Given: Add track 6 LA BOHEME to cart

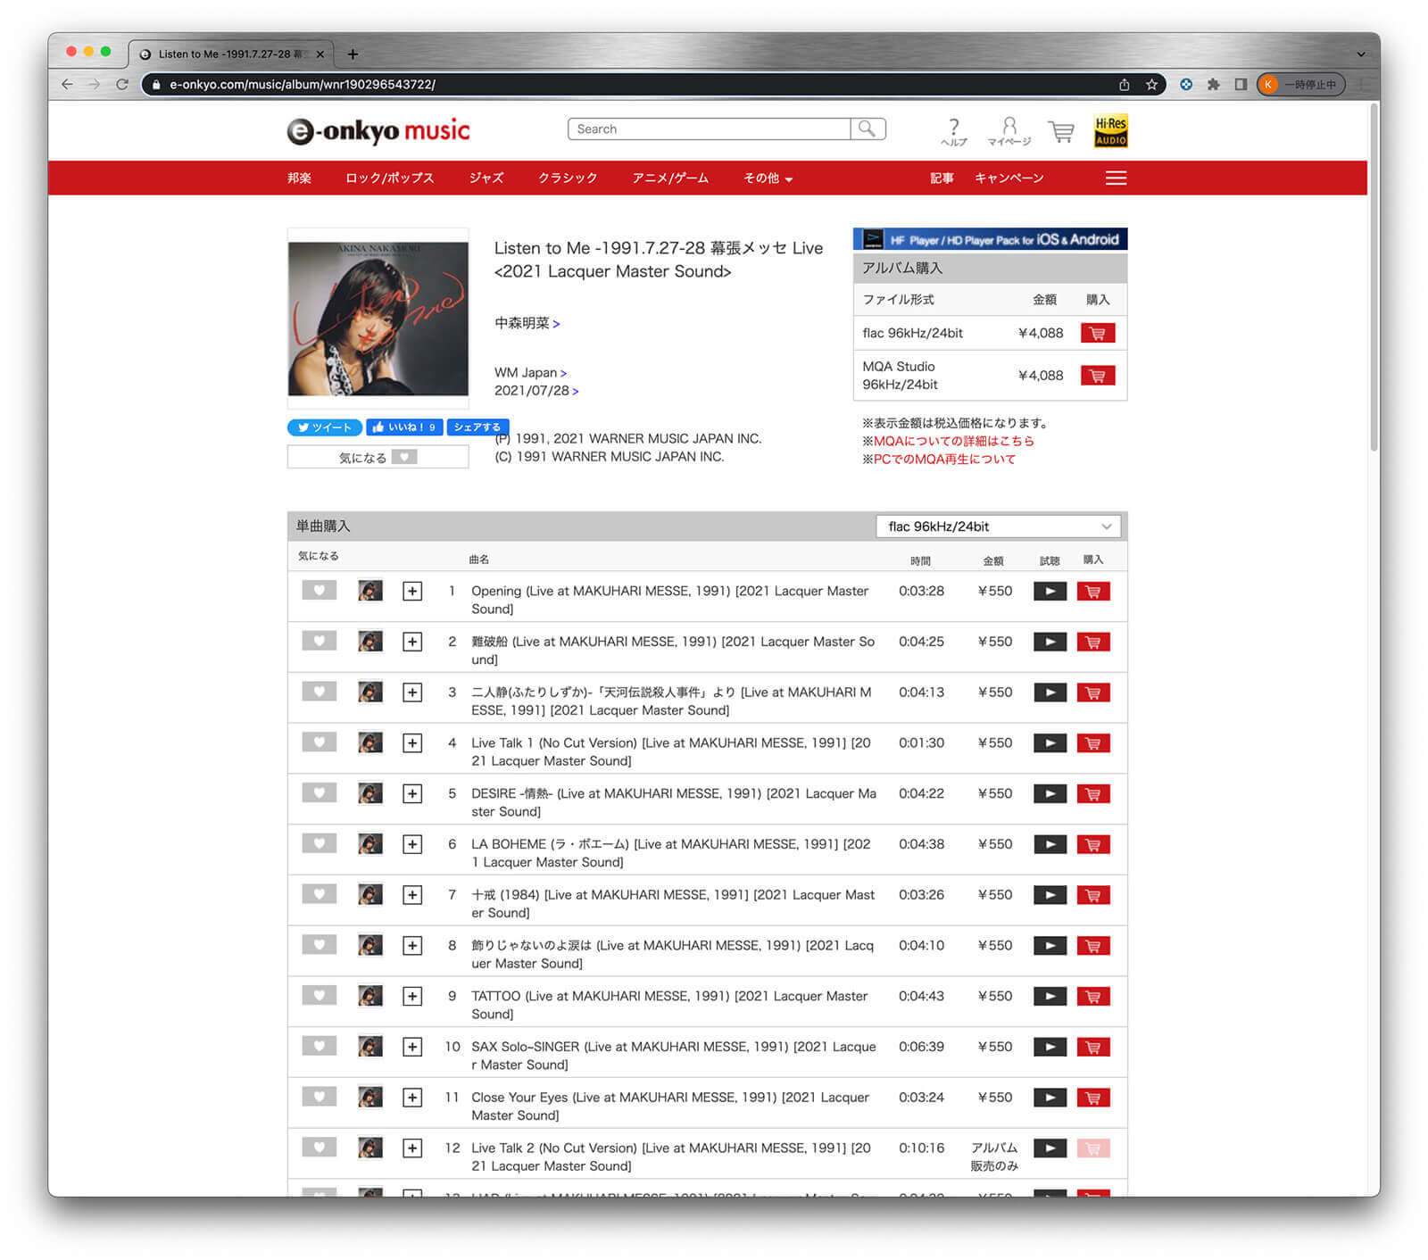Looking at the screenshot, I should pyautogui.click(x=1093, y=844).
